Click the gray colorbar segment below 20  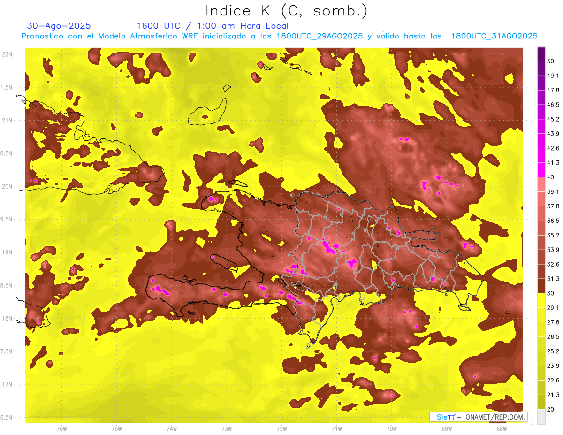[541, 416]
